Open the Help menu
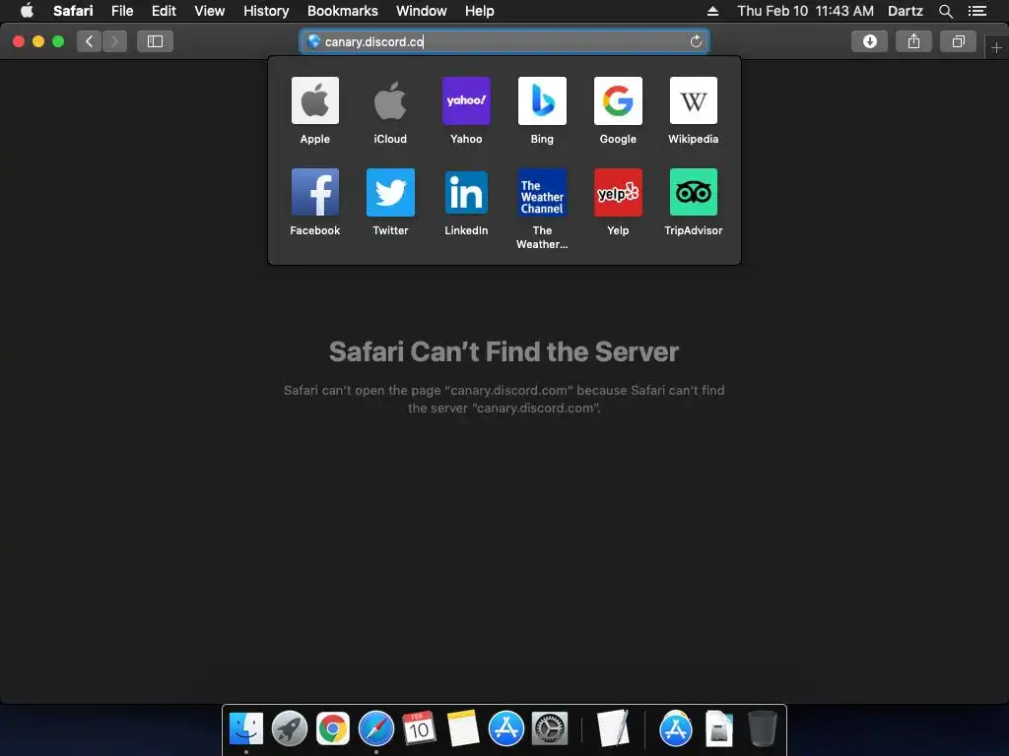Viewport: 1009px width, 756px height. tap(480, 11)
